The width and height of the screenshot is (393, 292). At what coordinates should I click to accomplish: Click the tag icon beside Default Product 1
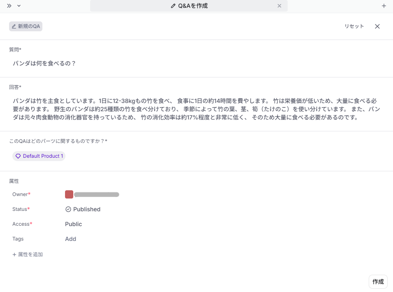coord(18,156)
